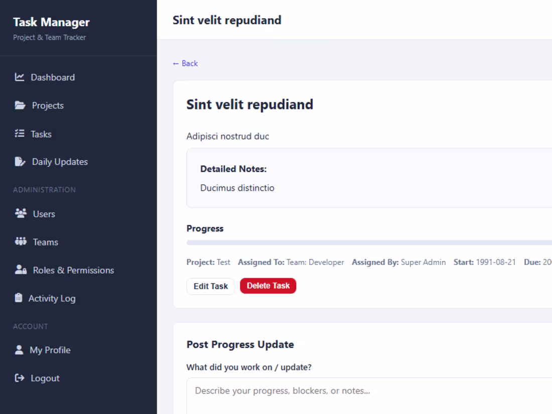Click the Activity Log clipboard icon
This screenshot has height=414, width=552.
point(19,298)
